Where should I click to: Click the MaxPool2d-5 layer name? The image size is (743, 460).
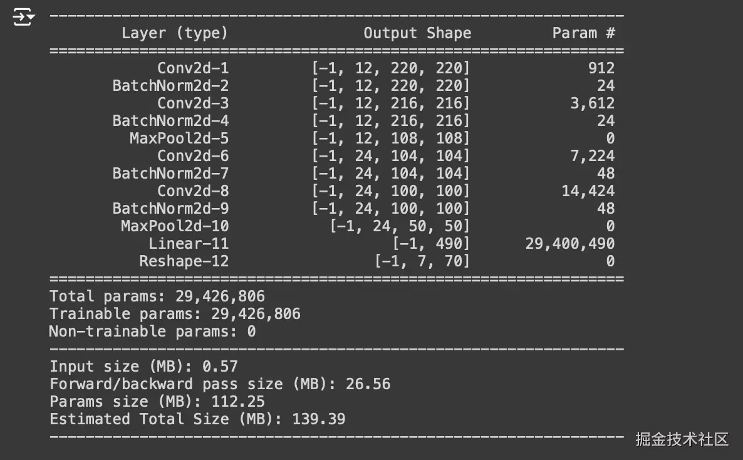179,138
